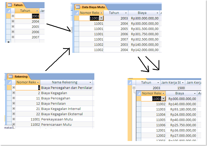Click Rp140.000.000,00 in Data Biaya Mutu
The width and height of the screenshot is (207, 146).
tap(144, 44)
